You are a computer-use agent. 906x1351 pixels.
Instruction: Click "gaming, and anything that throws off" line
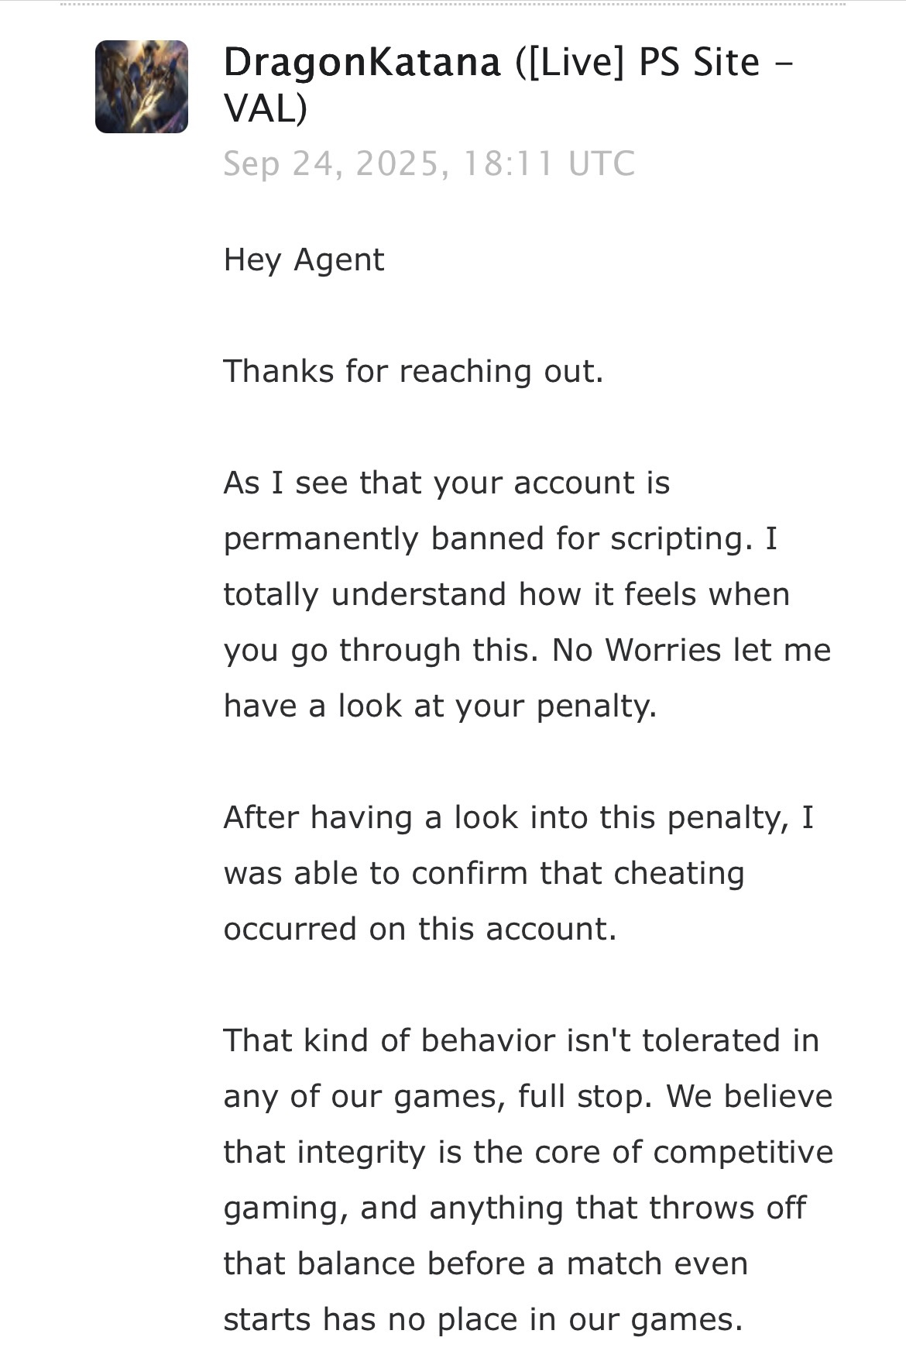(515, 1208)
